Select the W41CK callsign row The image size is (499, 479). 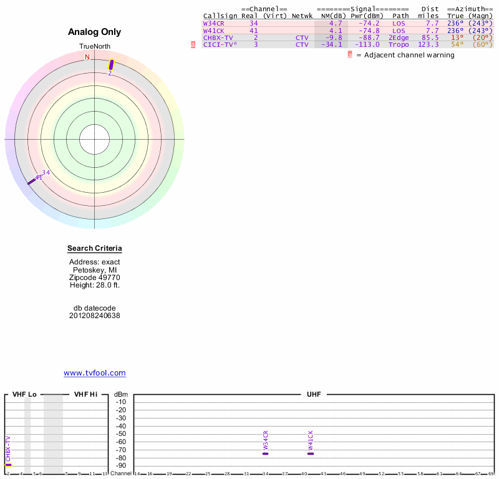[213, 31]
